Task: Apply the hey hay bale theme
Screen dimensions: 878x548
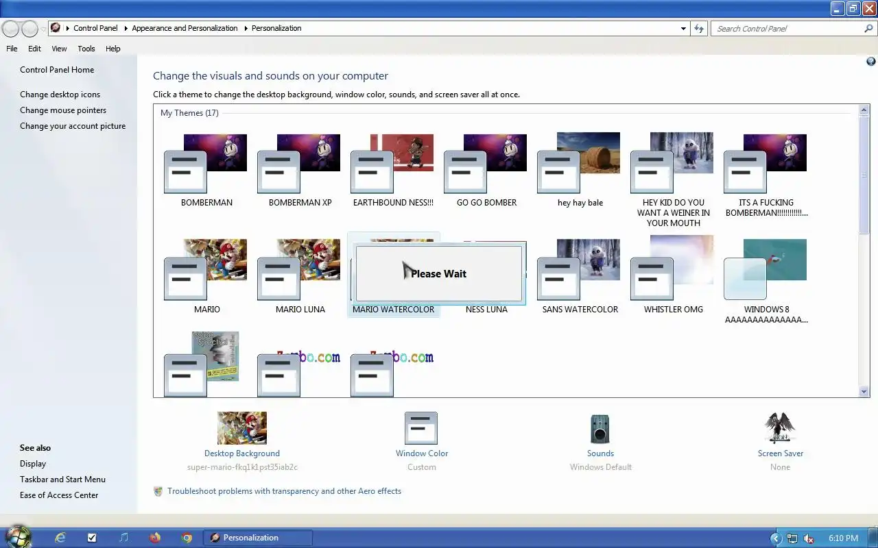Action: (x=580, y=170)
